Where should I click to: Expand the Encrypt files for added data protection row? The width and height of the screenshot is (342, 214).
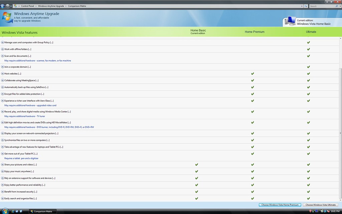(3, 94)
